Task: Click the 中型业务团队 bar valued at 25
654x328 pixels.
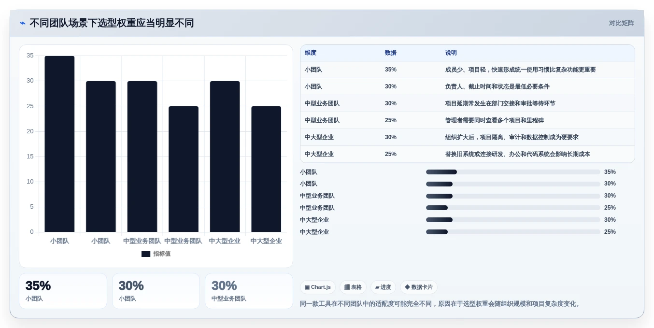Action: (x=184, y=169)
